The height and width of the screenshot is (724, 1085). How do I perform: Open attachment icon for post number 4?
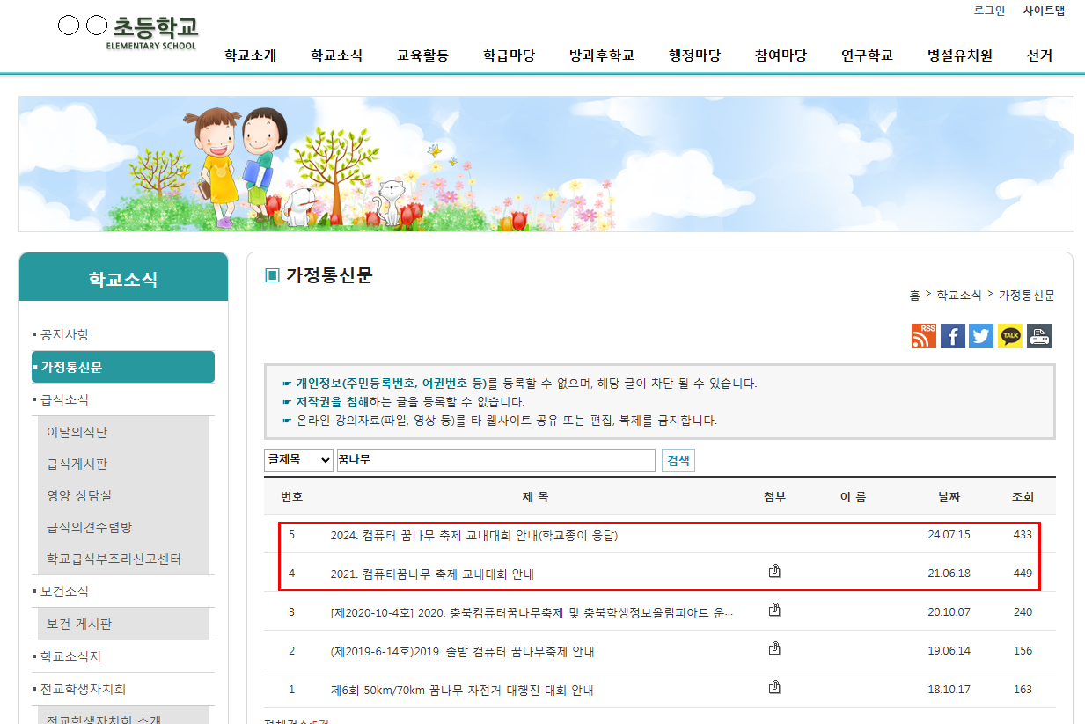[x=774, y=571]
